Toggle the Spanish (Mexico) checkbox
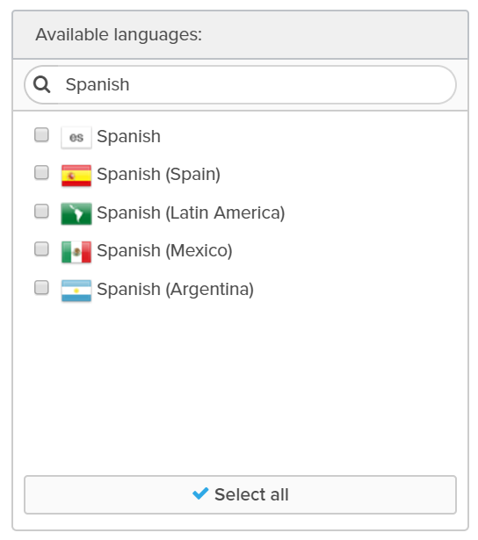 click(41, 249)
